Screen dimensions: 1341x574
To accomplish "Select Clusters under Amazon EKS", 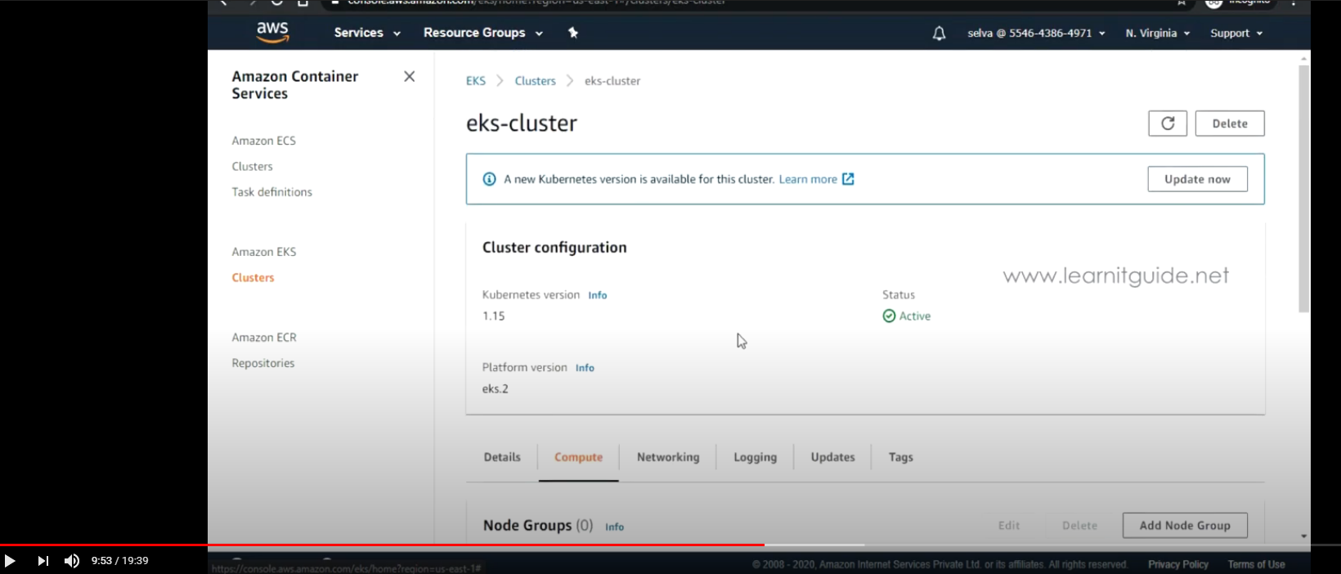I will (253, 278).
